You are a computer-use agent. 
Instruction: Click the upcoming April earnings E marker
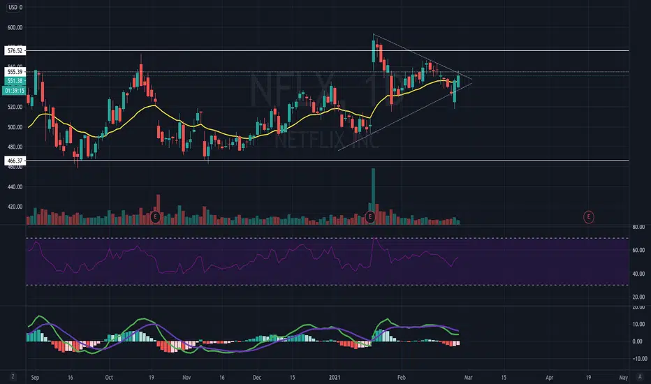click(588, 216)
